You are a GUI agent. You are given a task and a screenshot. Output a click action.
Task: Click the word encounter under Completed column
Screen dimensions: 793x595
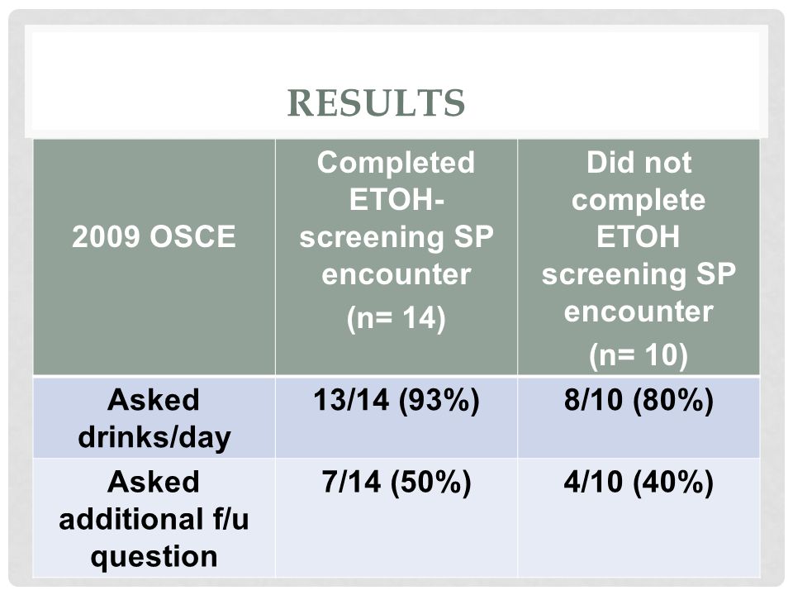[x=396, y=274]
